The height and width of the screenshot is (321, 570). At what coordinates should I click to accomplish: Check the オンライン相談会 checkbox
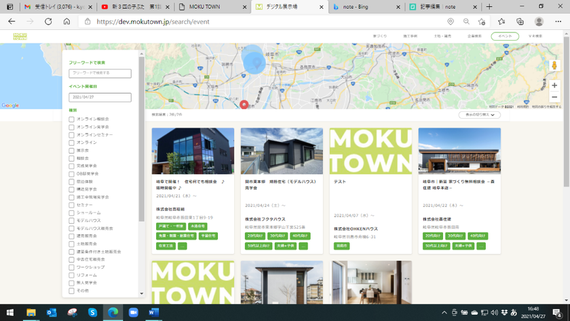(71, 119)
